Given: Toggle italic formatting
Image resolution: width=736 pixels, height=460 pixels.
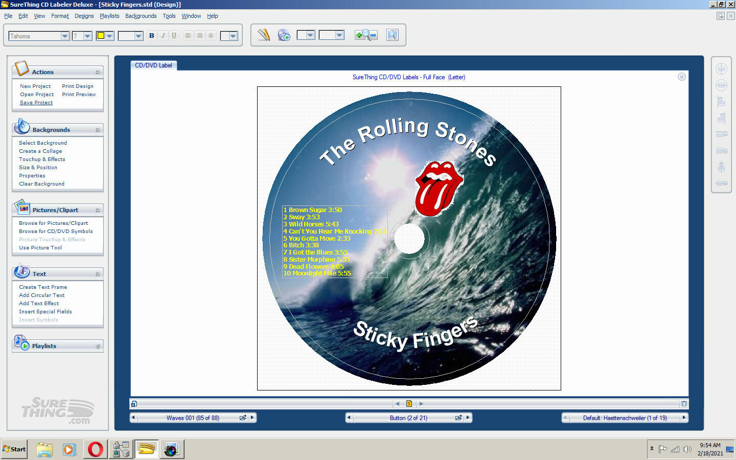Looking at the screenshot, I should coord(163,35).
